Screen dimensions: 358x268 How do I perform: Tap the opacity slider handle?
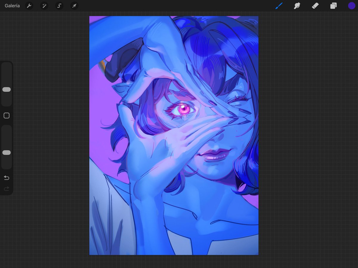pos(7,152)
